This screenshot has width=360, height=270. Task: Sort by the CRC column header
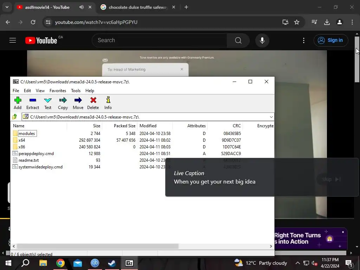click(x=225, y=126)
